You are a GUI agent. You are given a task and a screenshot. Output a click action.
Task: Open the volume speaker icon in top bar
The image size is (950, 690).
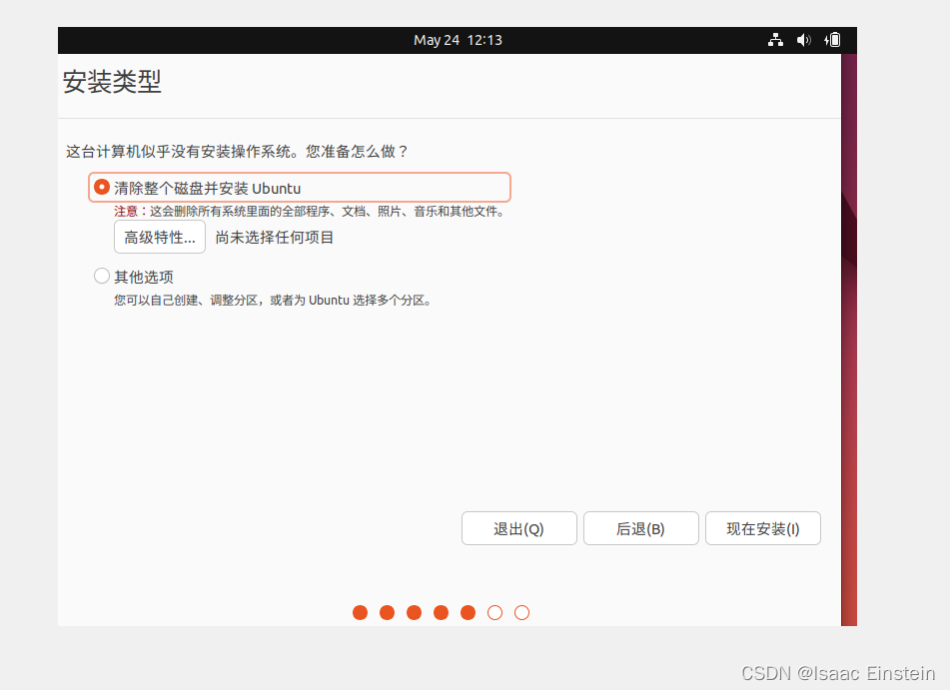[804, 40]
